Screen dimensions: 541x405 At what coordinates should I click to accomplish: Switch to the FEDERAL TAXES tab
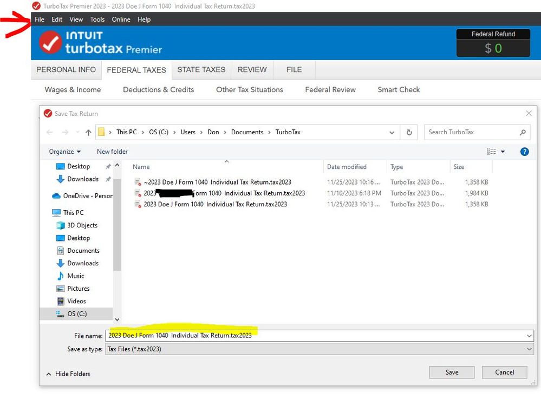(136, 70)
